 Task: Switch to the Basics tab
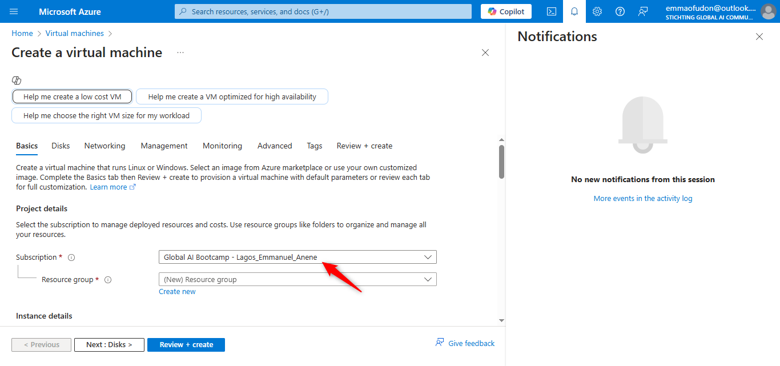click(27, 146)
